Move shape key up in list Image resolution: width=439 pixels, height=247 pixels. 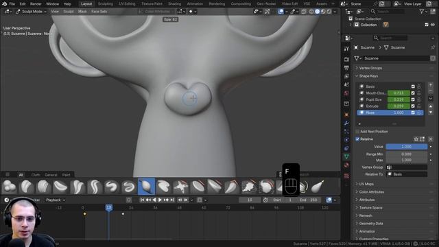coord(431,106)
